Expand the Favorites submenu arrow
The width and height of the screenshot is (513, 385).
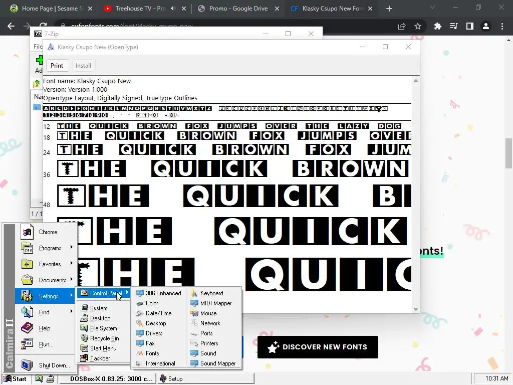pyautogui.click(x=71, y=263)
